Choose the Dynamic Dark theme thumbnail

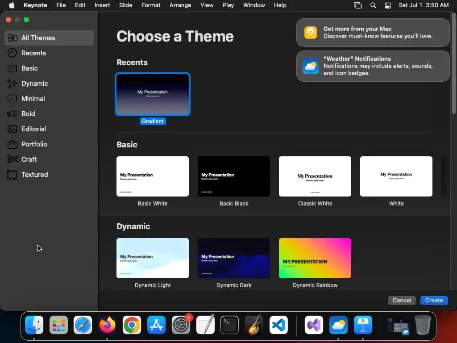(x=234, y=258)
